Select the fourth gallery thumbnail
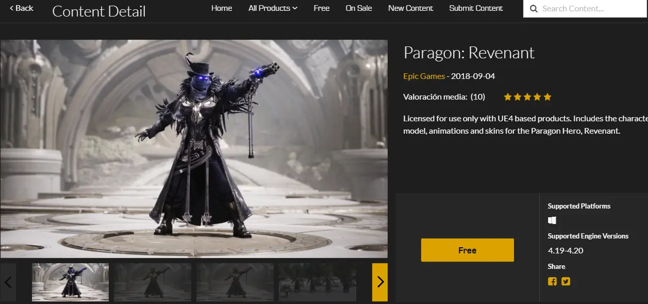The width and height of the screenshot is (648, 304). (x=318, y=282)
